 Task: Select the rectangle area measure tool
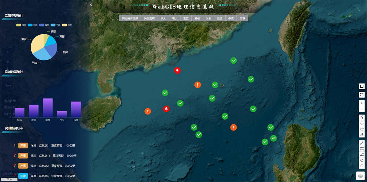point(362,149)
